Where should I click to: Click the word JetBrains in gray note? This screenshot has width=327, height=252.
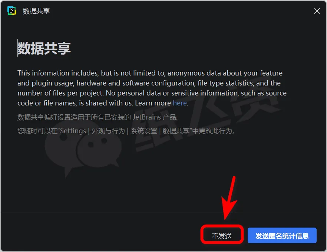(x=147, y=117)
